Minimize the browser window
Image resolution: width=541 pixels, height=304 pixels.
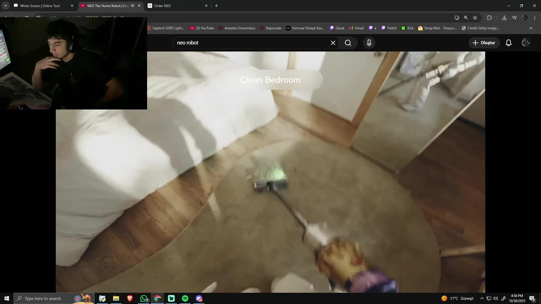[508, 6]
